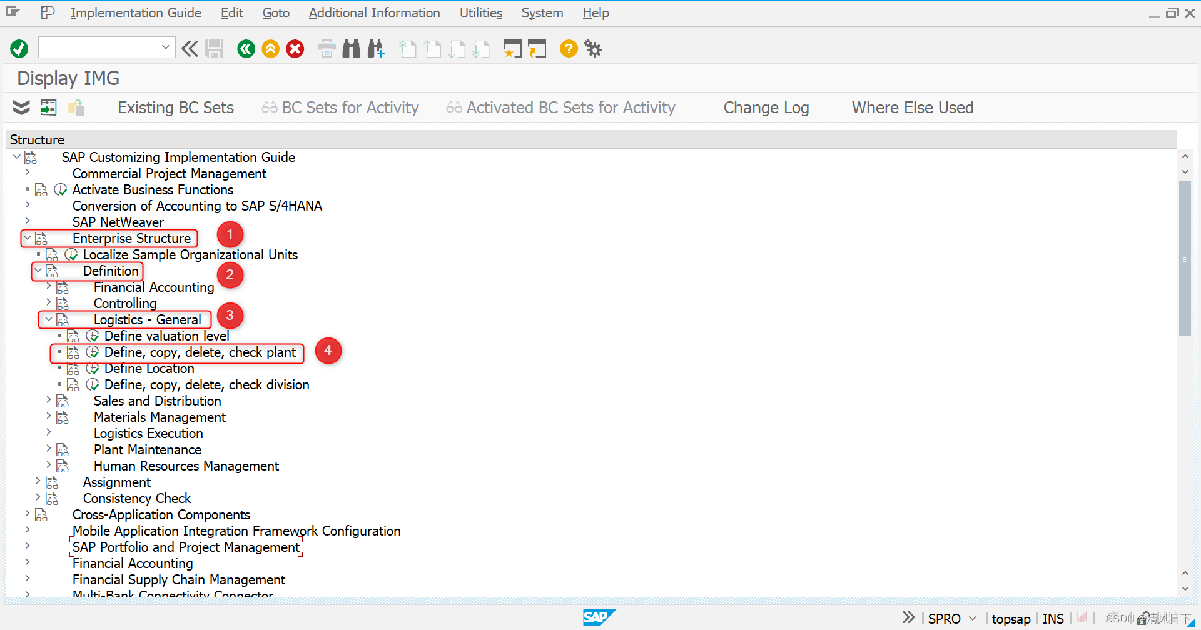
Task: Click the Save diskette icon
Action: (x=215, y=49)
